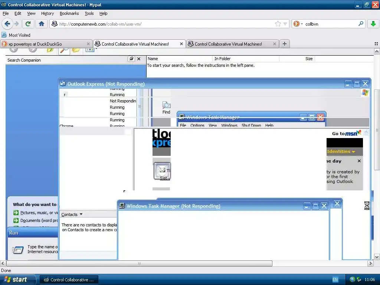Reload the page with the refresh icon
380x285 pixels.
coord(28,24)
